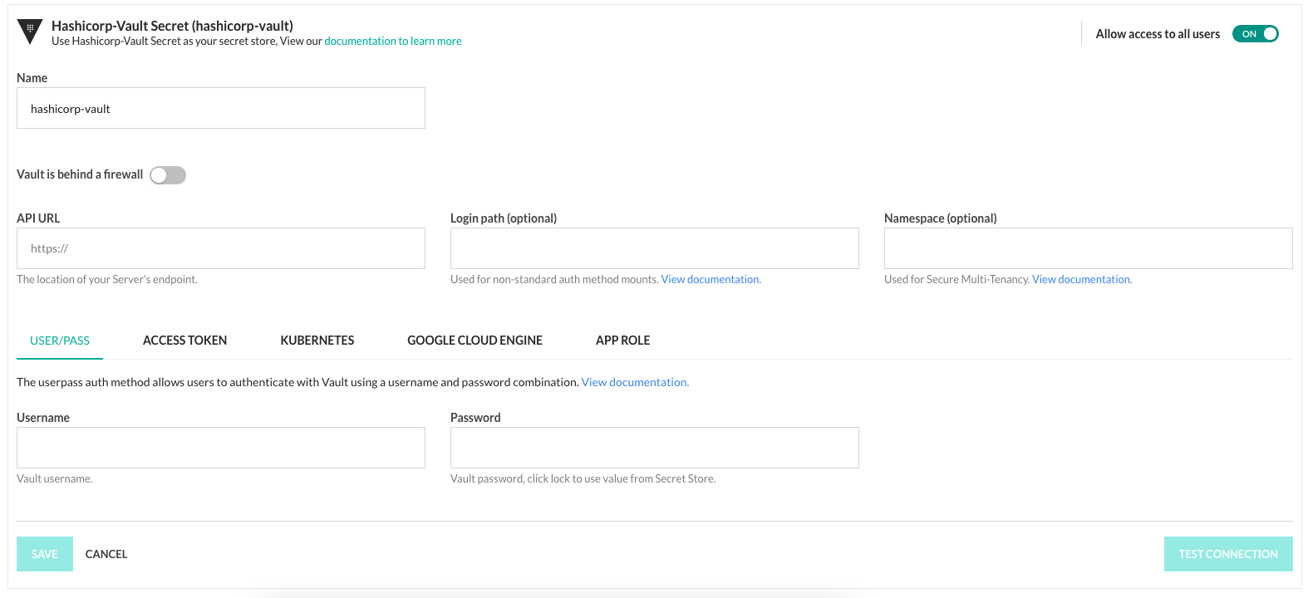Click the Hashicorp Vault logo icon
The height and width of the screenshot is (598, 1308).
click(x=30, y=32)
